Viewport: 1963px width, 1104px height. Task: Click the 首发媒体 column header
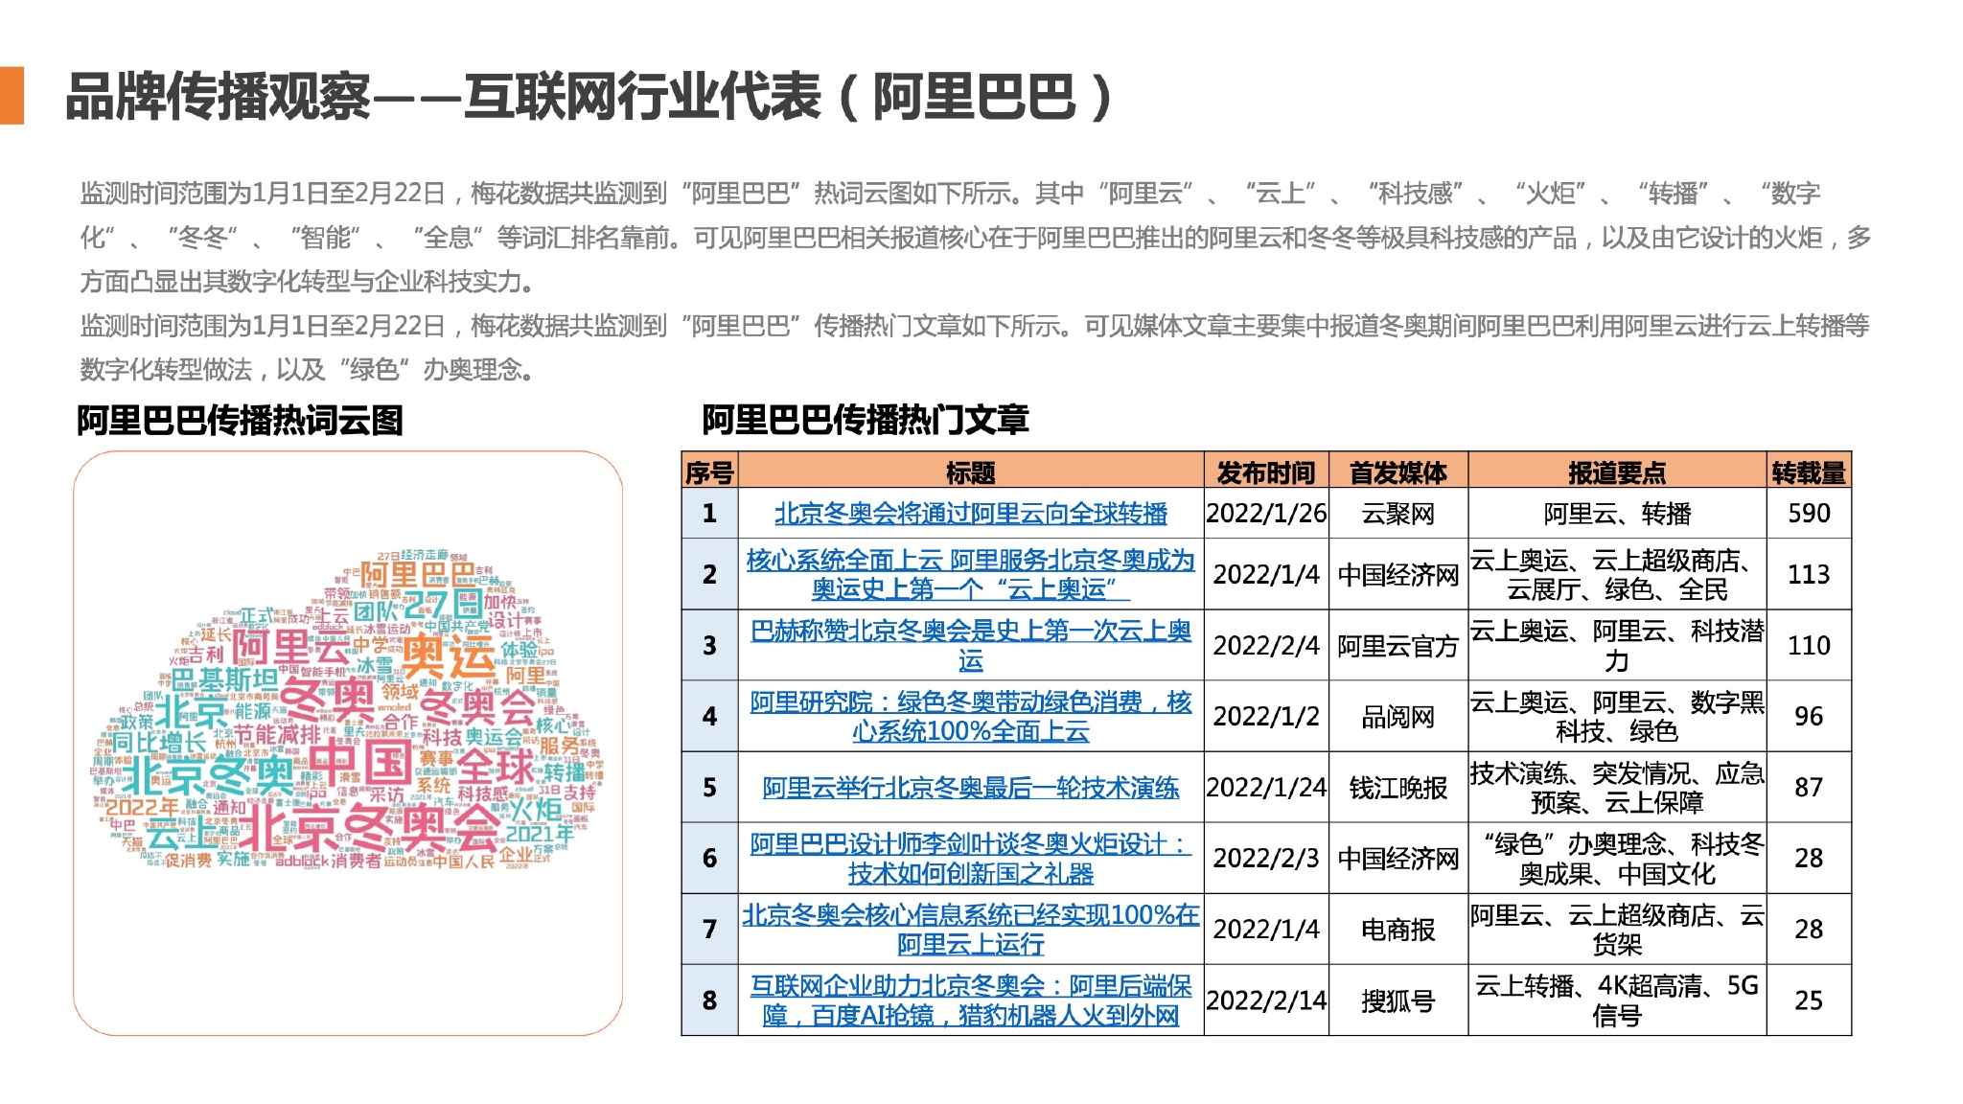pyautogui.click(x=1397, y=471)
